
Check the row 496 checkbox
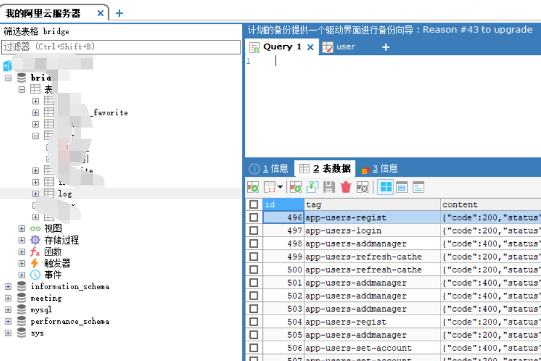(x=254, y=218)
